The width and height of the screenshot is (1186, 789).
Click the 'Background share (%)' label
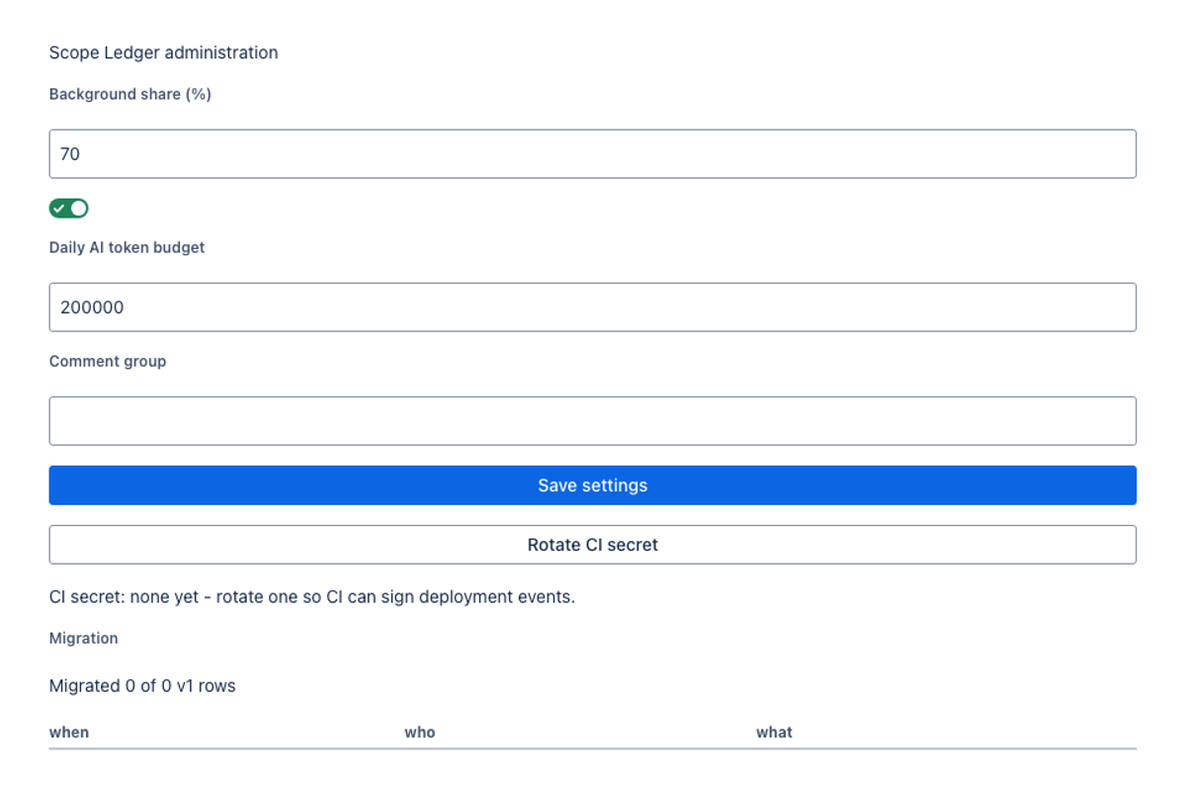click(130, 95)
